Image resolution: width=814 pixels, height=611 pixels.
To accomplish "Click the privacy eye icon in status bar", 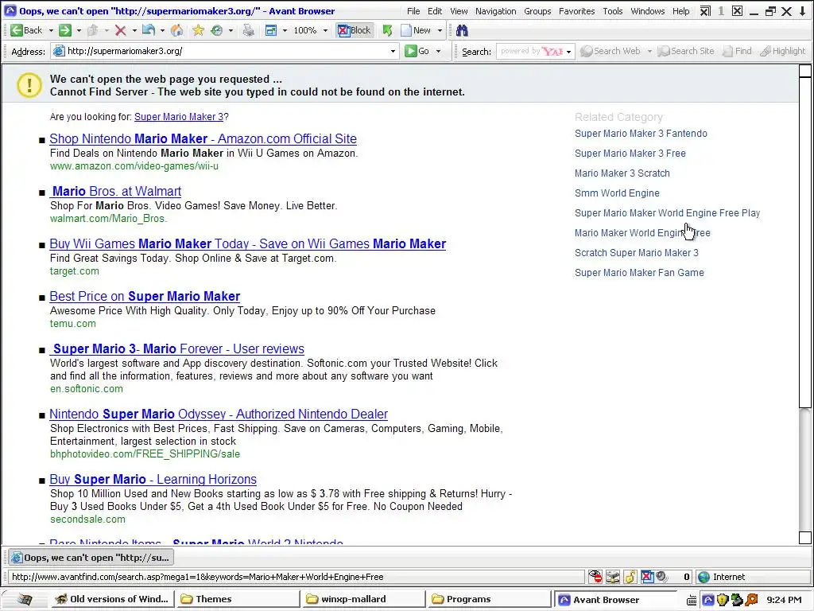I will tap(595, 577).
